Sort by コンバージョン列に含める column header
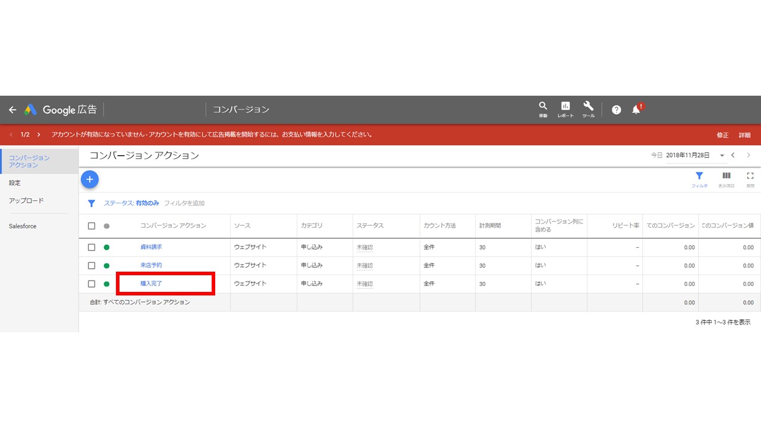Screen dimensions: 761x428 (x=559, y=226)
